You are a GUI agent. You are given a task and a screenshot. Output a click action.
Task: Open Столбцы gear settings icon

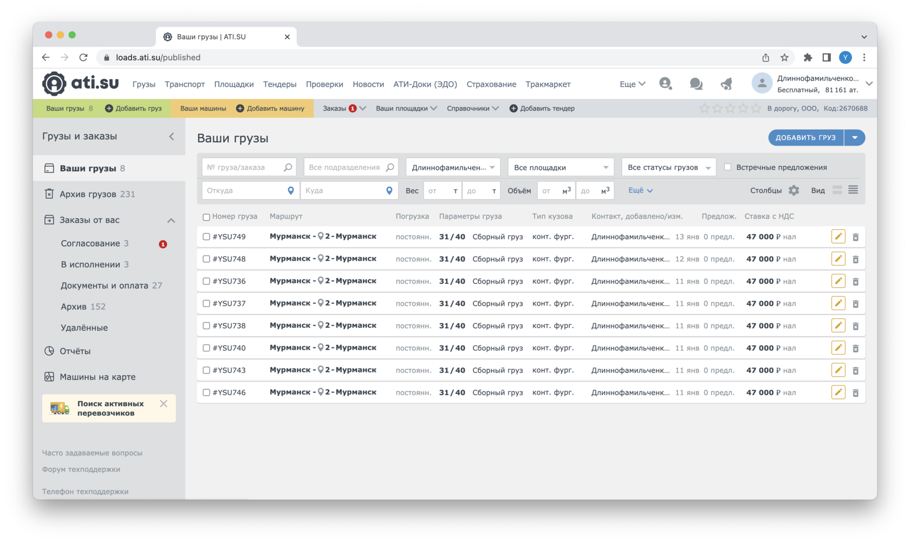click(x=794, y=191)
